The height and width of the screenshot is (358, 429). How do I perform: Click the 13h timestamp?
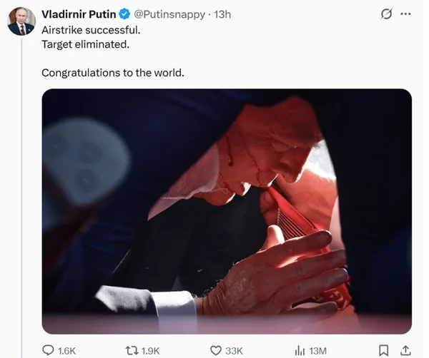(222, 14)
